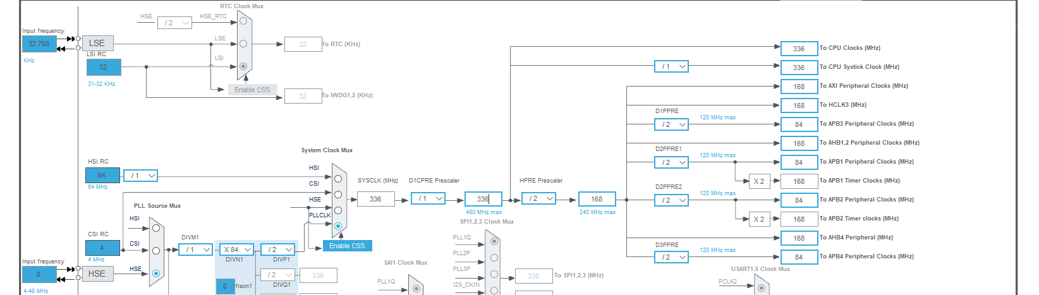The width and height of the screenshot is (1039, 295).
Task: Click the '240 MHz max' label
Action: point(597,212)
